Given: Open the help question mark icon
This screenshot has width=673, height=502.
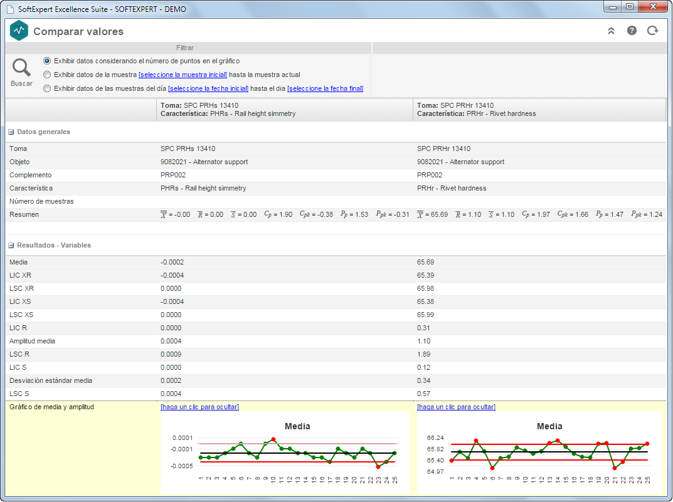Looking at the screenshot, I should click(632, 31).
